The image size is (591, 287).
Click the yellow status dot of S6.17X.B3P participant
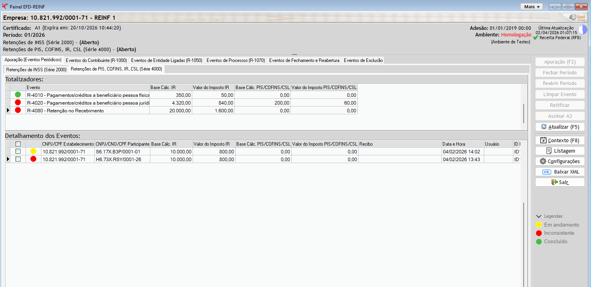(33, 151)
